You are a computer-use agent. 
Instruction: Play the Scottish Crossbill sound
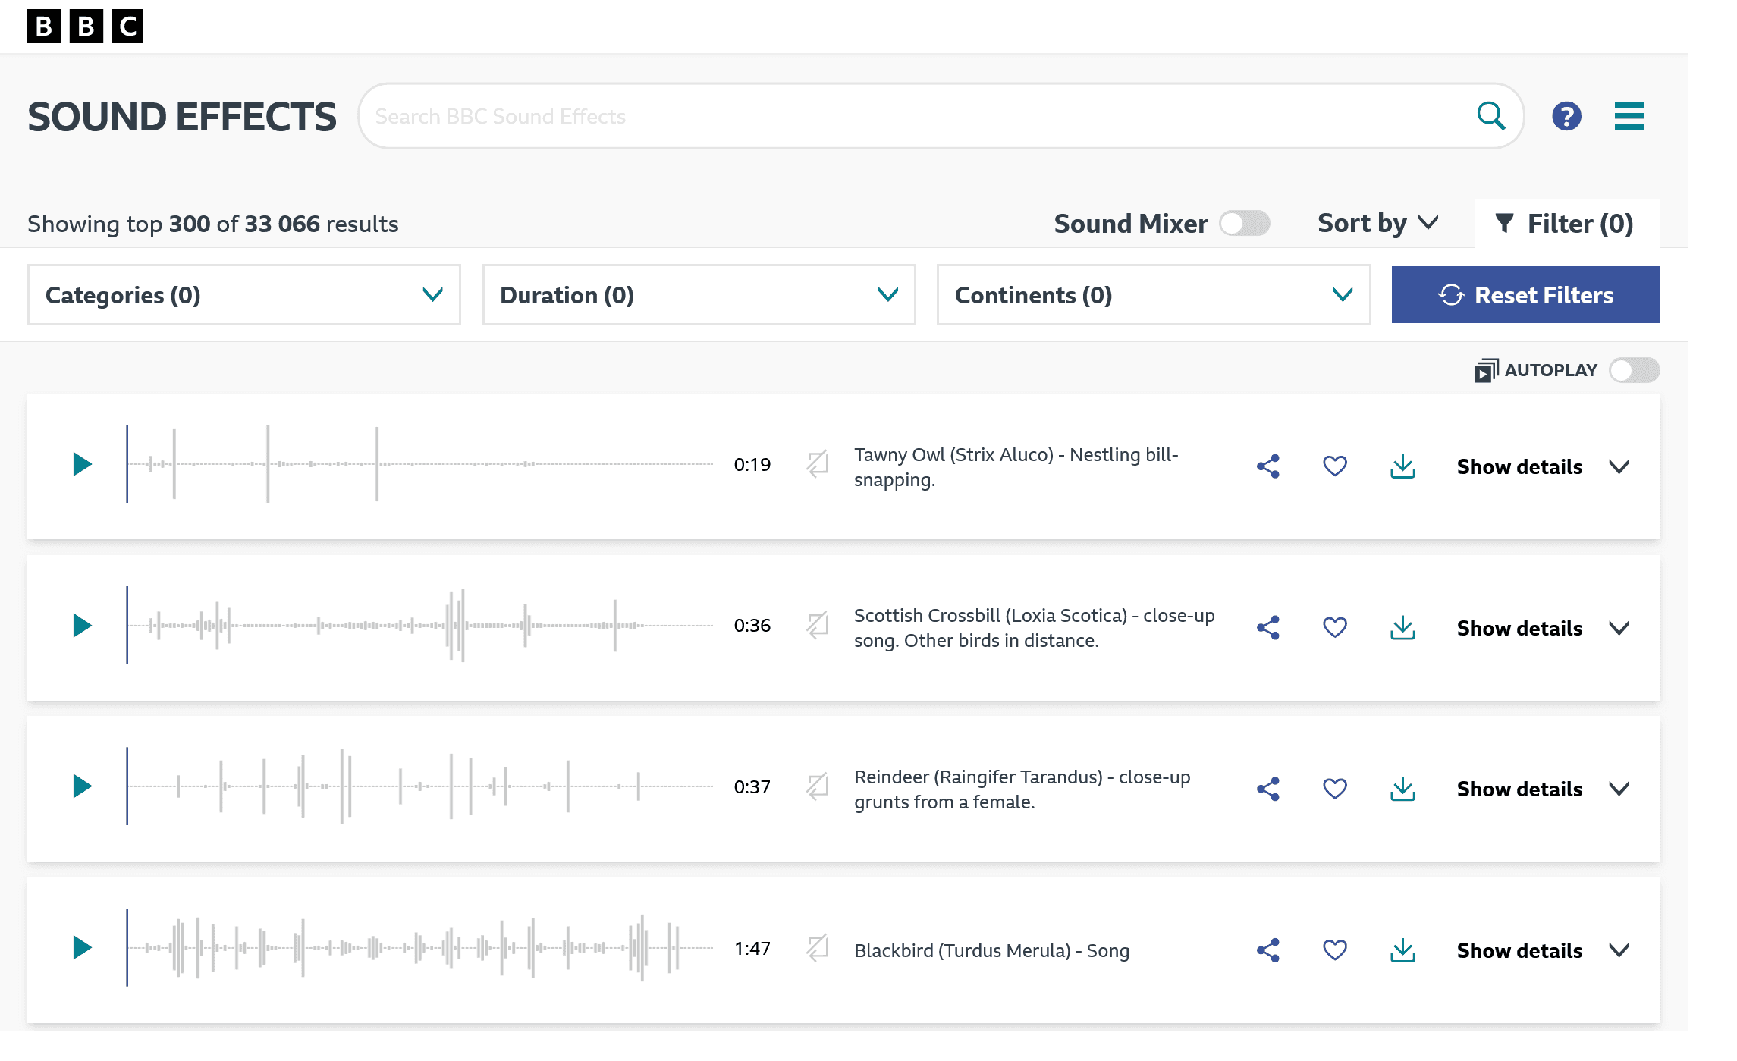click(x=82, y=626)
